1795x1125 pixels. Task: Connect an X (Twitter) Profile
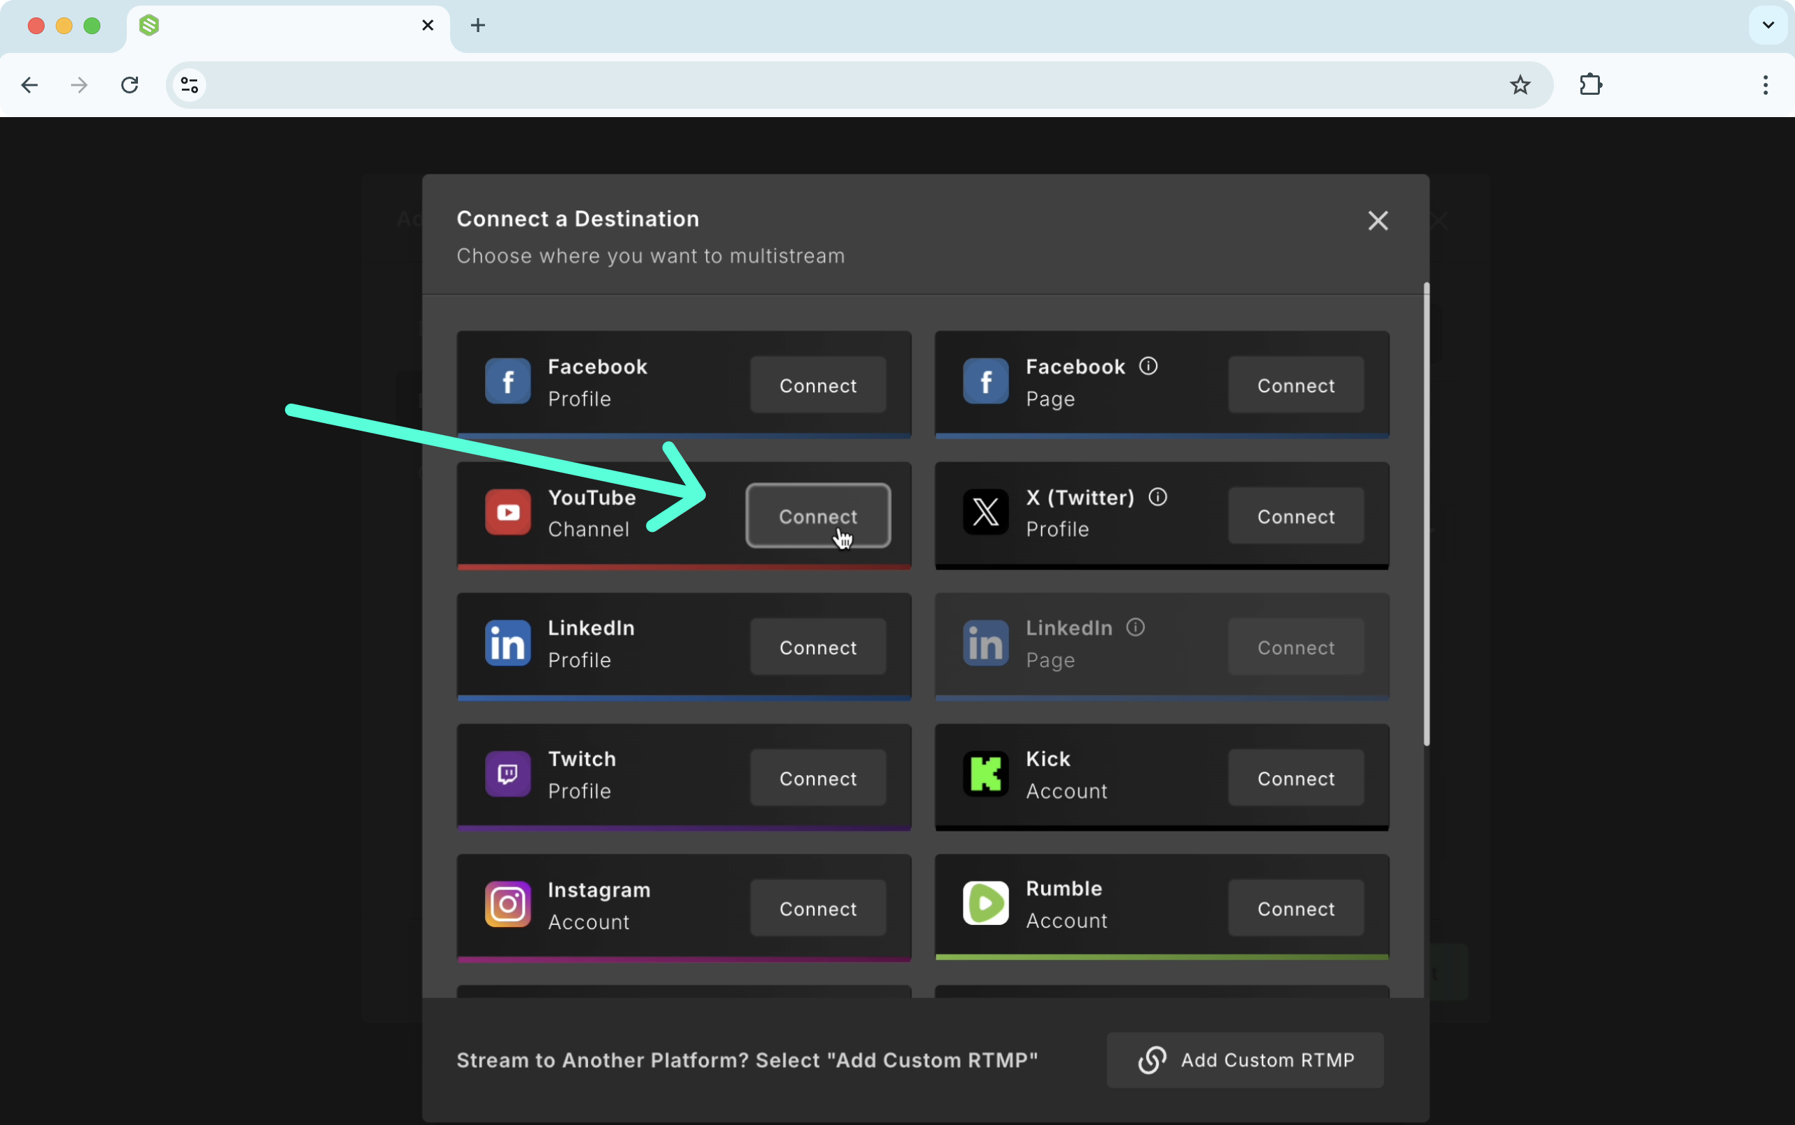pos(1296,516)
